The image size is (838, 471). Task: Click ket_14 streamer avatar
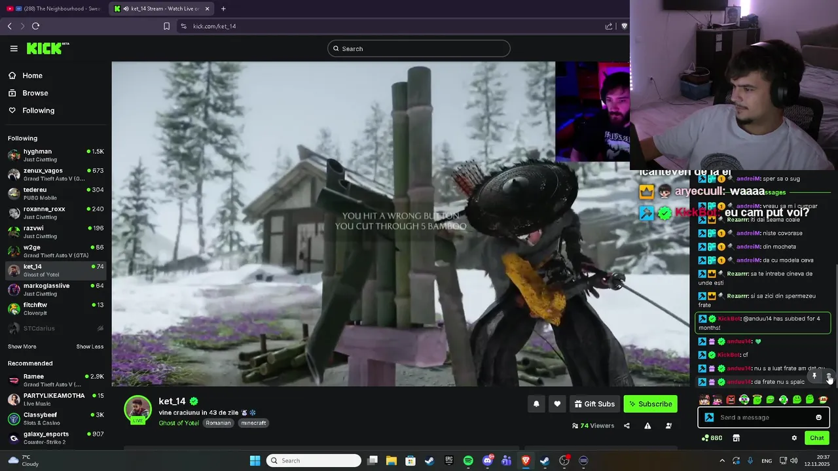137,410
